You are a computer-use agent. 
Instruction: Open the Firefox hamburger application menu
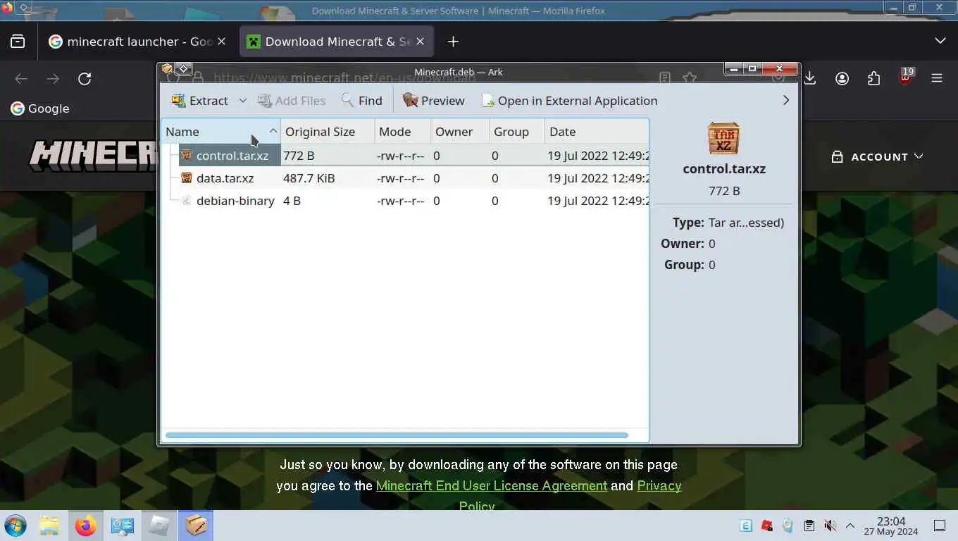(937, 79)
